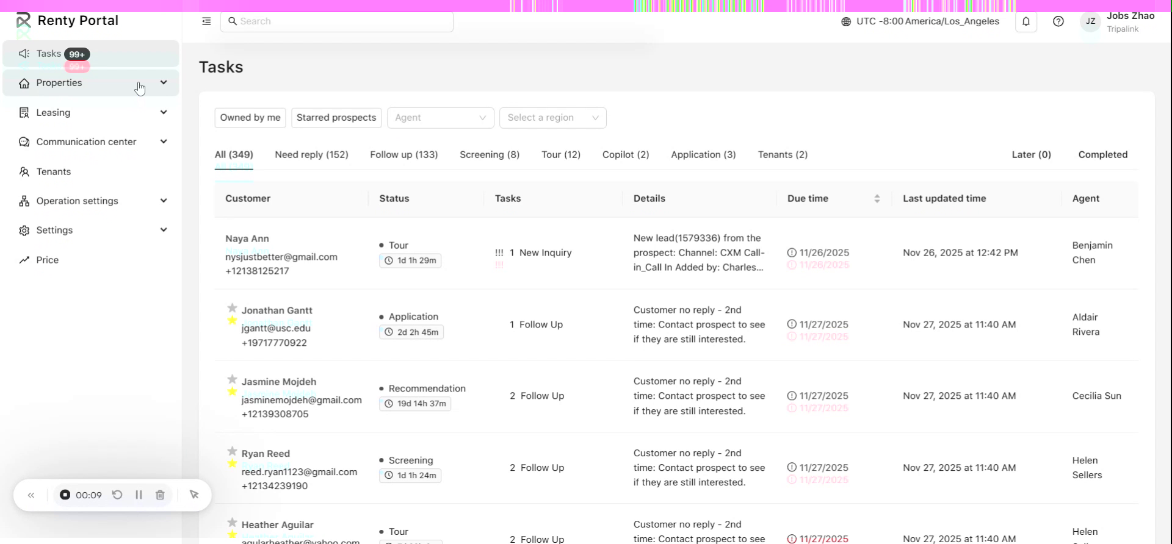Click the Price trend icon
The image size is (1172, 544).
tap(24, 260)
